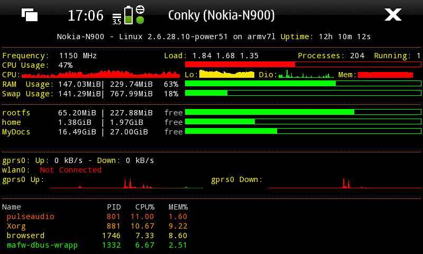Click the MyDocs free space bar

click(x=303, y=131)
